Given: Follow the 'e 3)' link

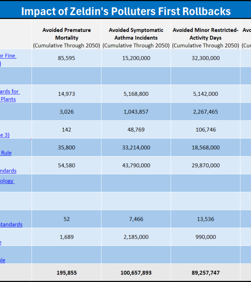Looking at the screenshot, I should tap(5, 135).
